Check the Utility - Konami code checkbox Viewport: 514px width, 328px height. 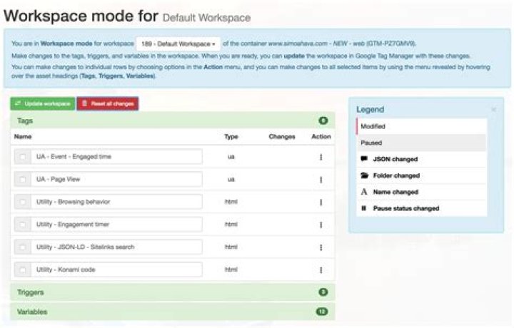[x=23, y=270]
